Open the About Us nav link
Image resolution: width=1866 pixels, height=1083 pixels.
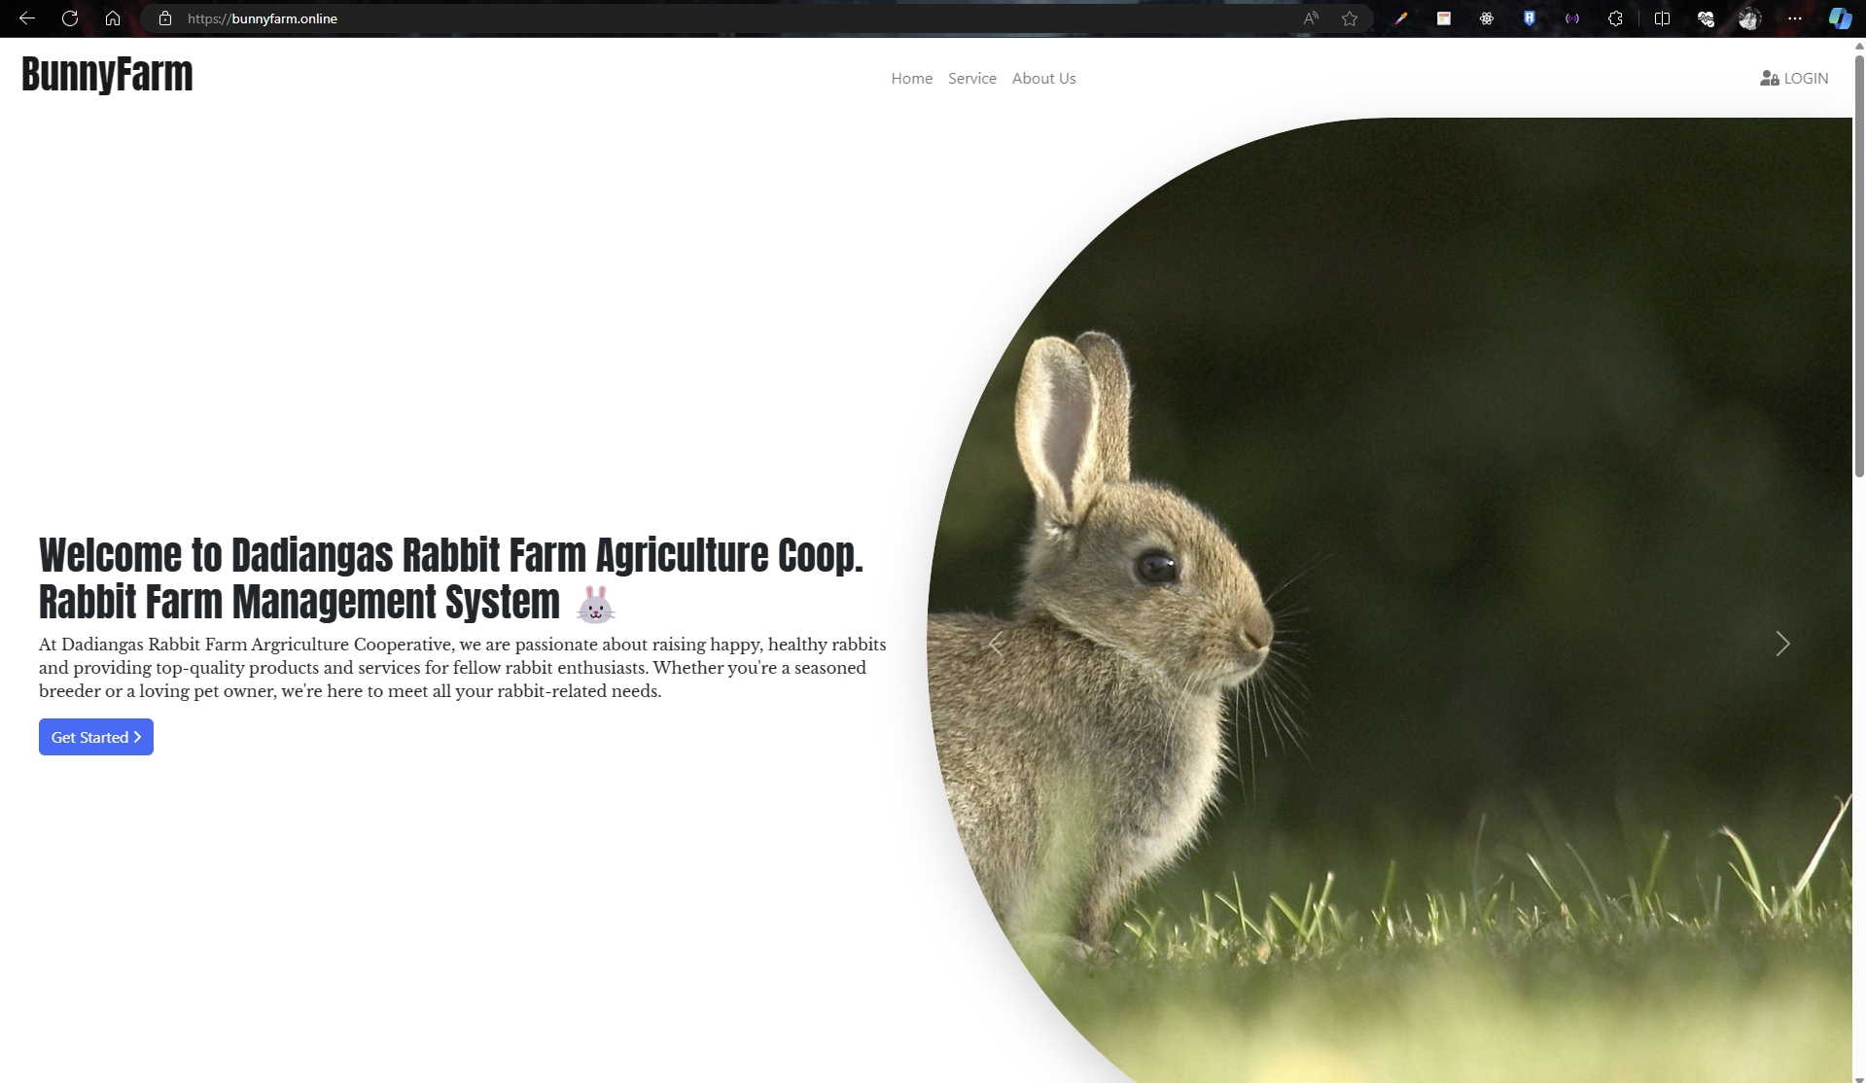coord(1043,79)
